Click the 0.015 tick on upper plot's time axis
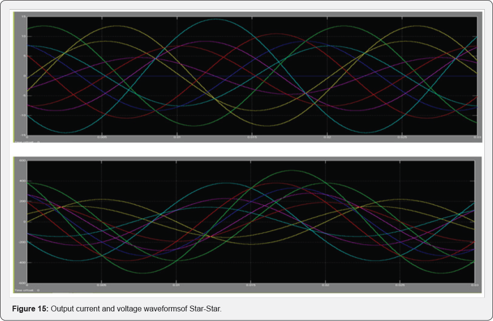 pos(252,137)
